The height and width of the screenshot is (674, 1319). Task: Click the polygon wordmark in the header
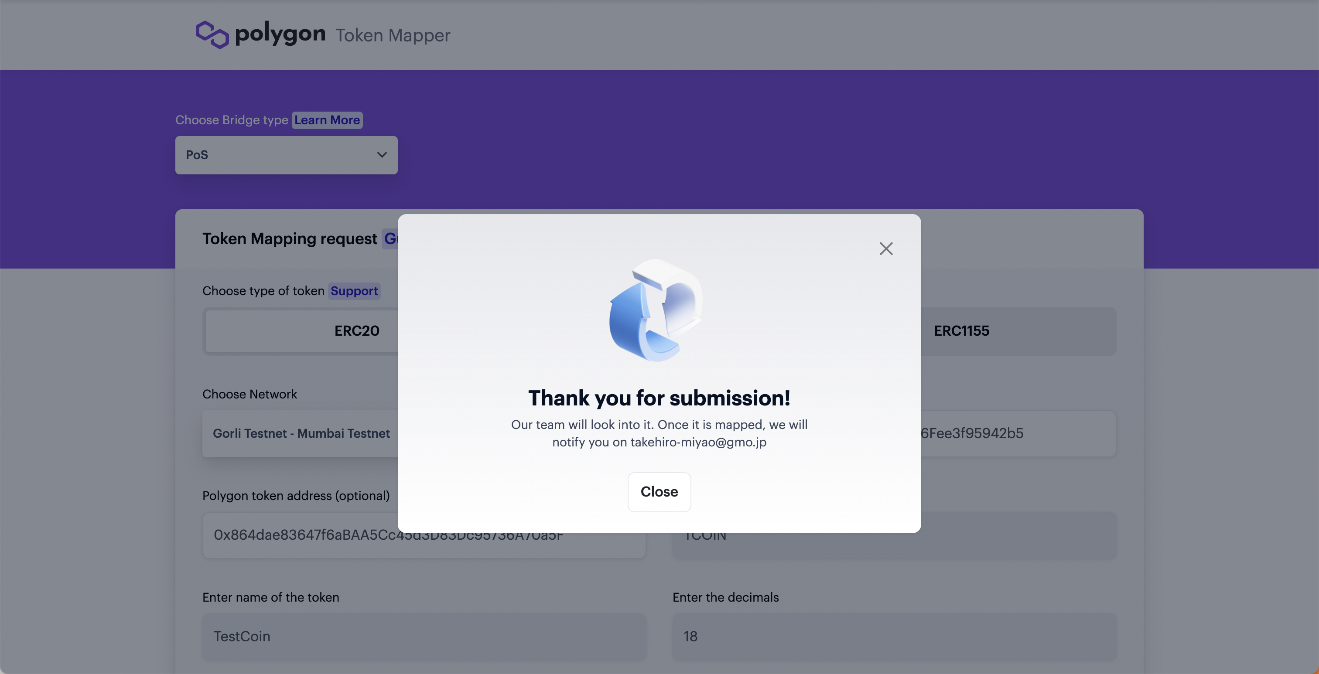280,34
